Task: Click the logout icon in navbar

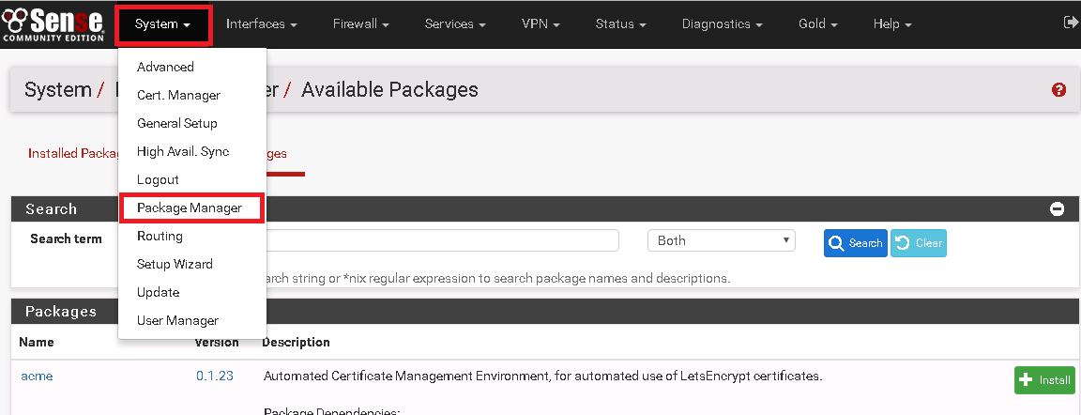Action: (1072, 23)
